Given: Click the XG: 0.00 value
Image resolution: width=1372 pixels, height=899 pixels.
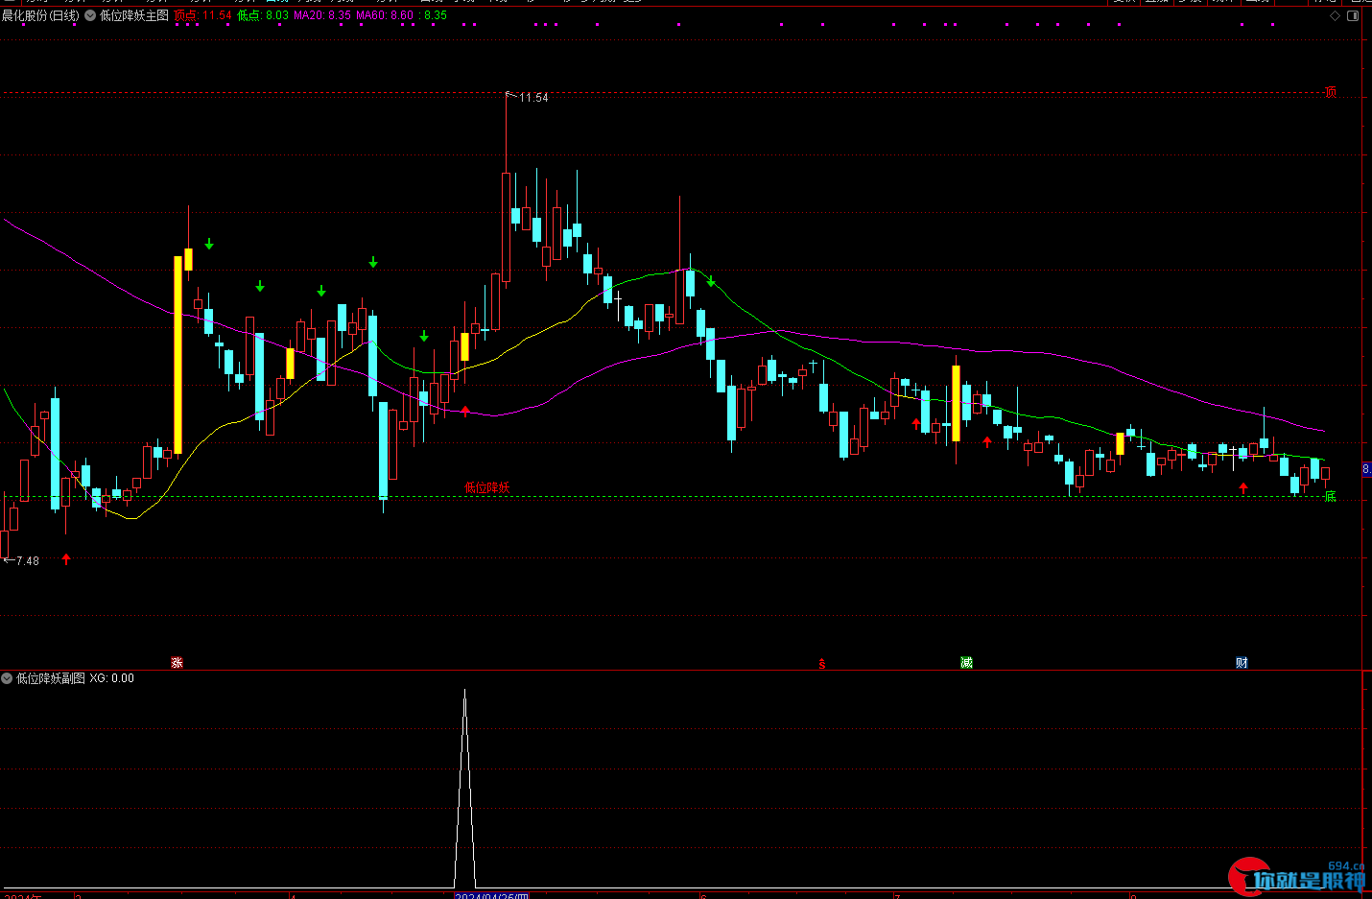Looking at the screenshot, I should pos(112,678).
